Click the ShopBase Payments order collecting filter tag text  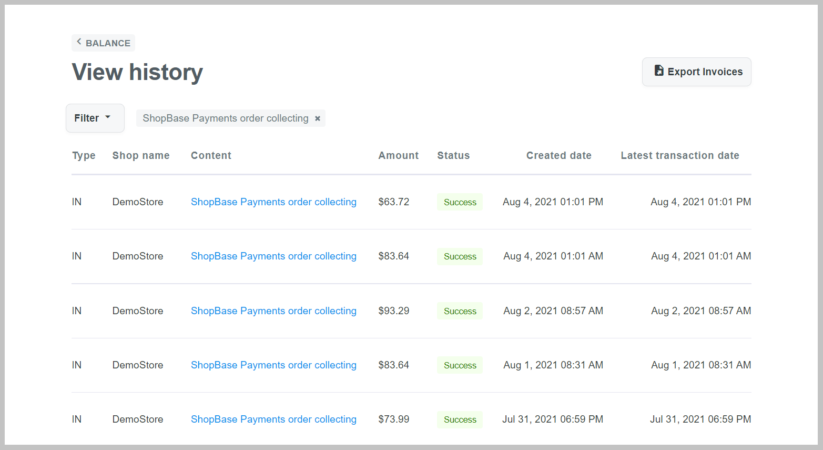tap(226, 118)
